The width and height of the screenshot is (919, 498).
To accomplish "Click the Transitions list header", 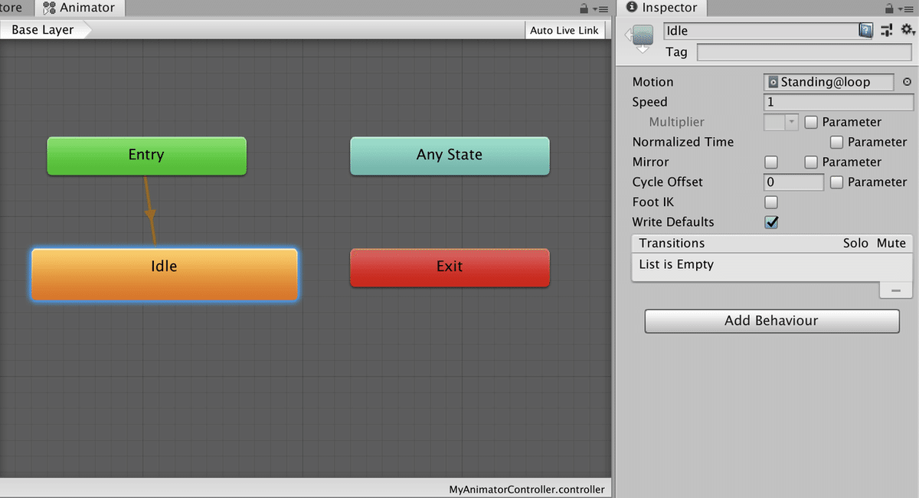I will click(772, 243).
